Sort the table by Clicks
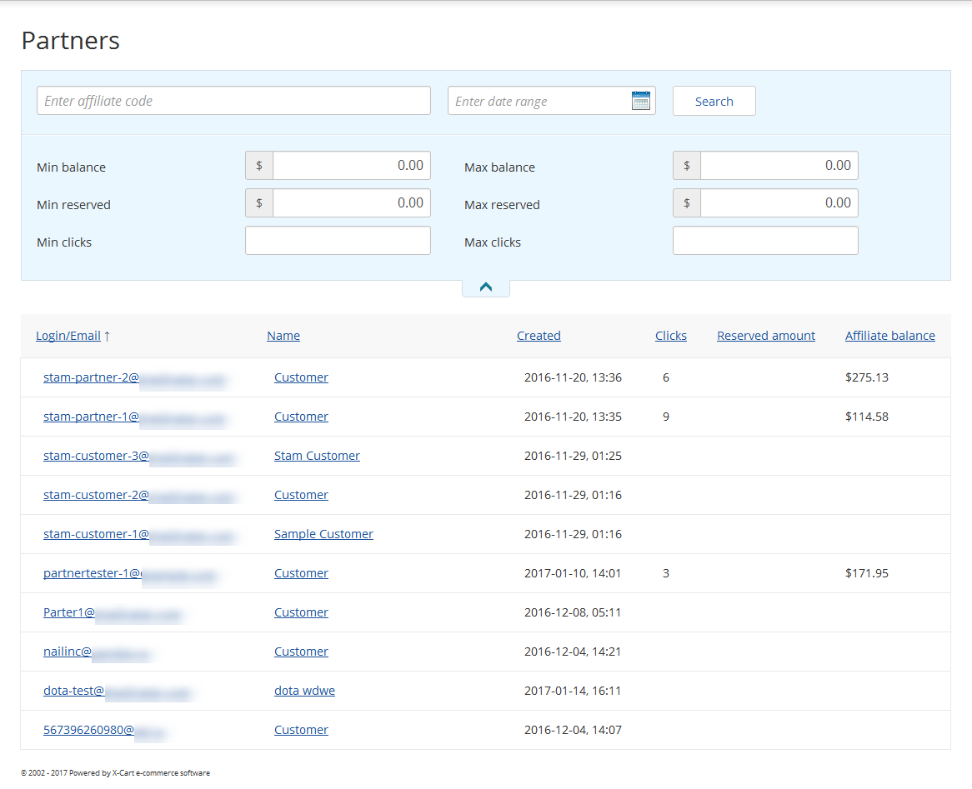Image resolution: width=972 pixels, height=789 pixels. (x=671, y=336)
